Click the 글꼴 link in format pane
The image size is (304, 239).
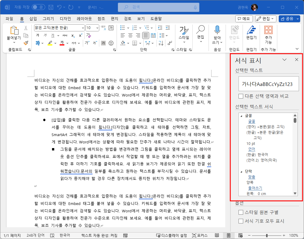(x=252, y=121)
